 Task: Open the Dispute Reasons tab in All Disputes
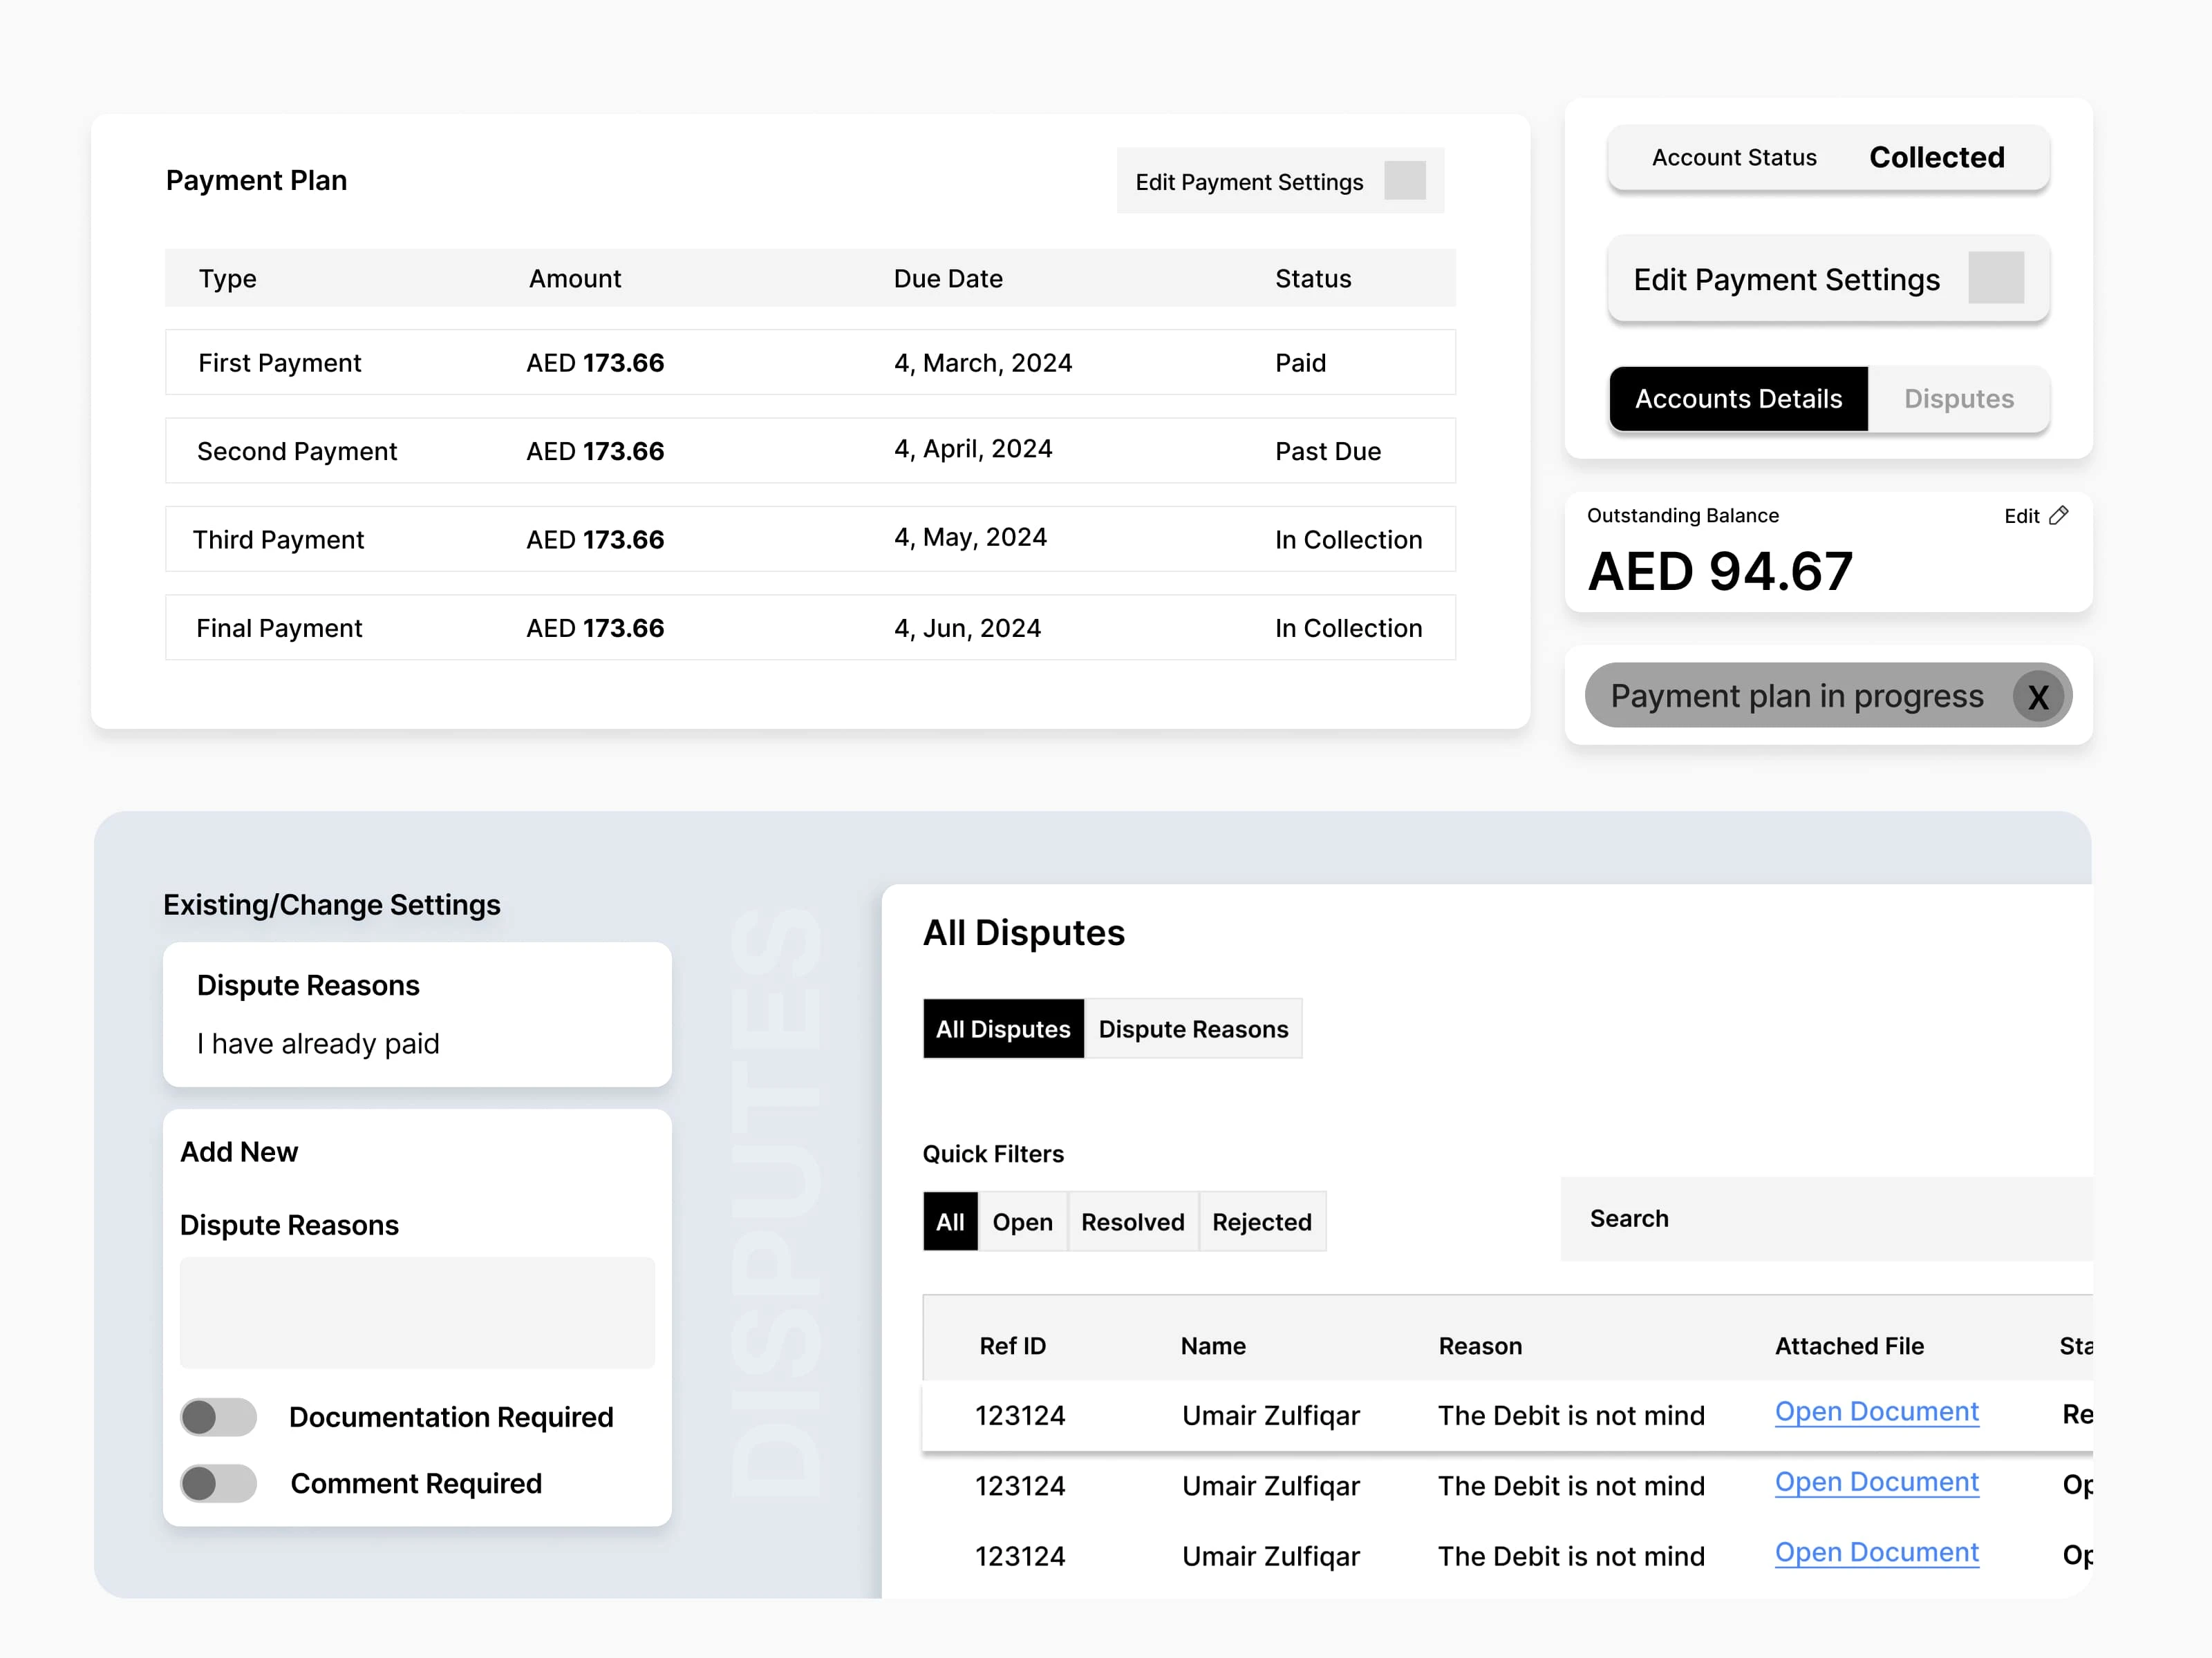coord(1193,1029)
